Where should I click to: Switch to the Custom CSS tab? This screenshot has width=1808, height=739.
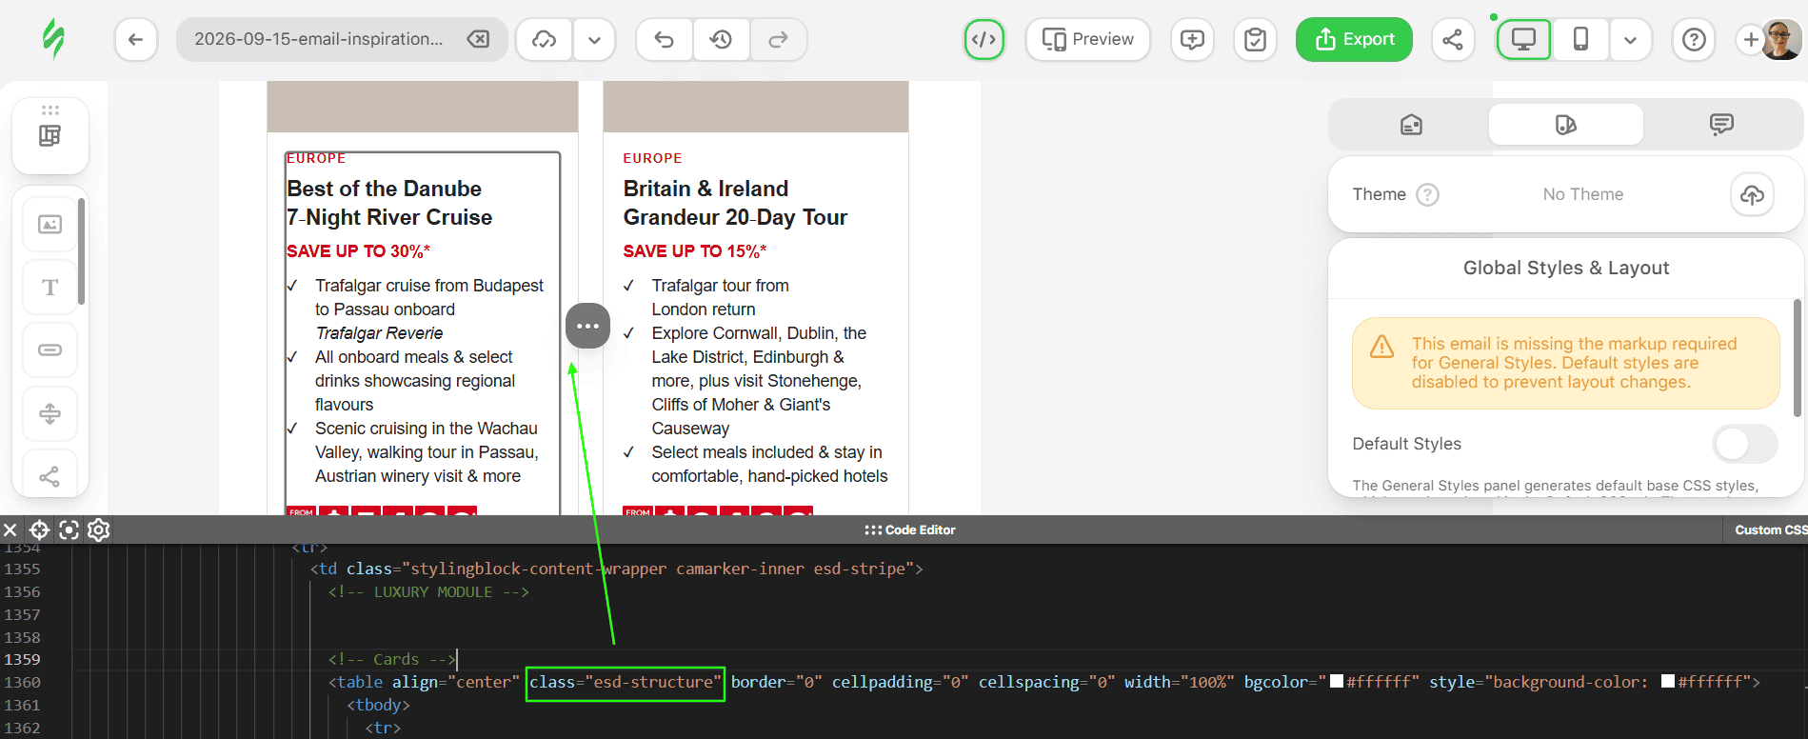(x=1769, y=529)
